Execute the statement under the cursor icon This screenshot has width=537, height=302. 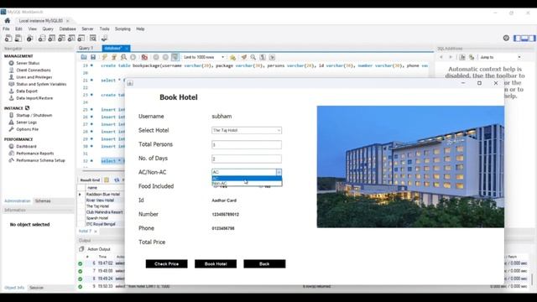114,57
